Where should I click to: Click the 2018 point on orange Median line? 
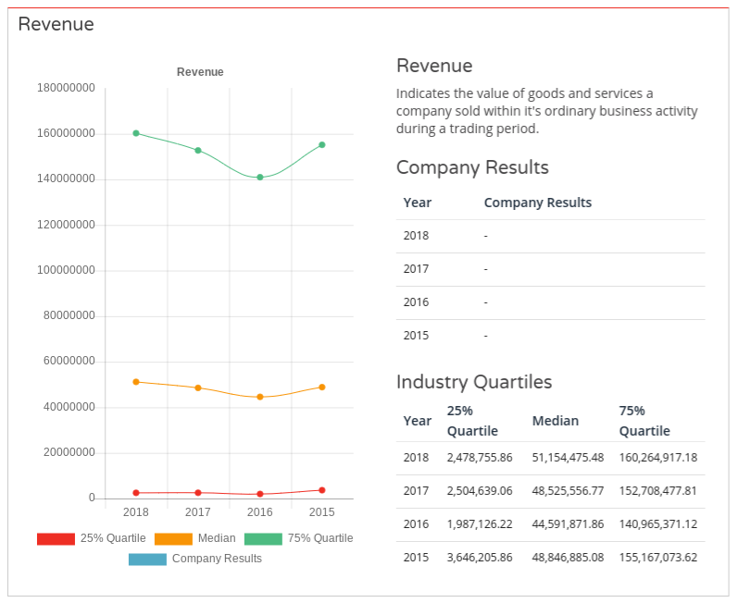point(136,382)
